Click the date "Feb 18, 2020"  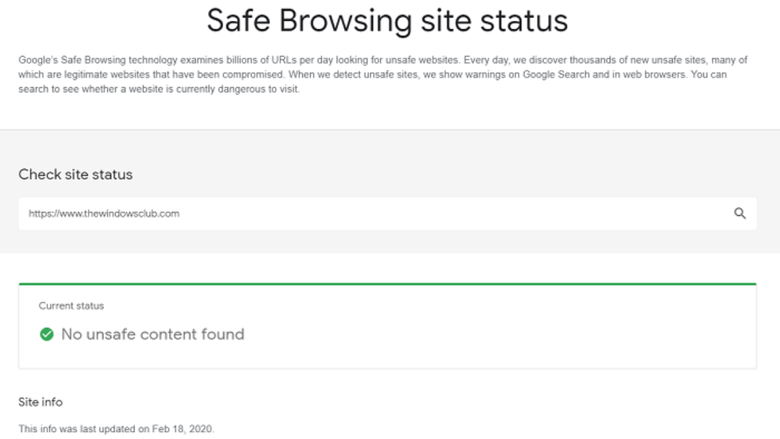tap(182, 429)
